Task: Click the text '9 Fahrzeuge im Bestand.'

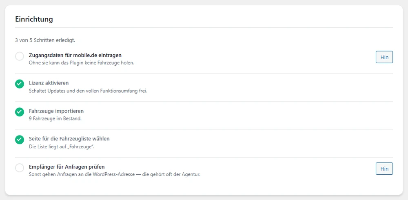Action: click(x=55, y=119)
